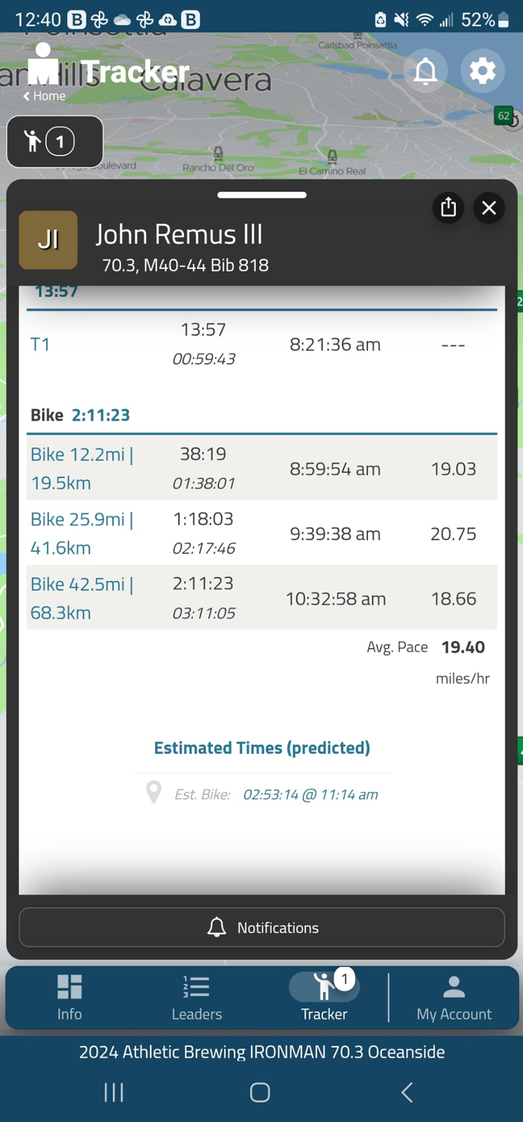The width and height of the screenshot is (523, 1122).
Task: Tap the estimated bike location pin icon
Action: [x=154, y=793]
